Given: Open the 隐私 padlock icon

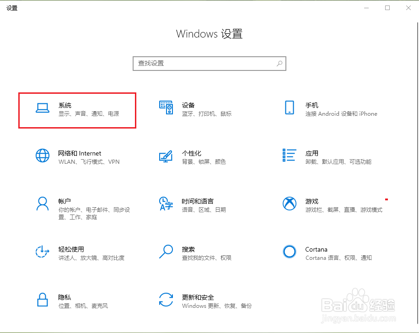Looking at the screenshot, I should pos(43,300).
